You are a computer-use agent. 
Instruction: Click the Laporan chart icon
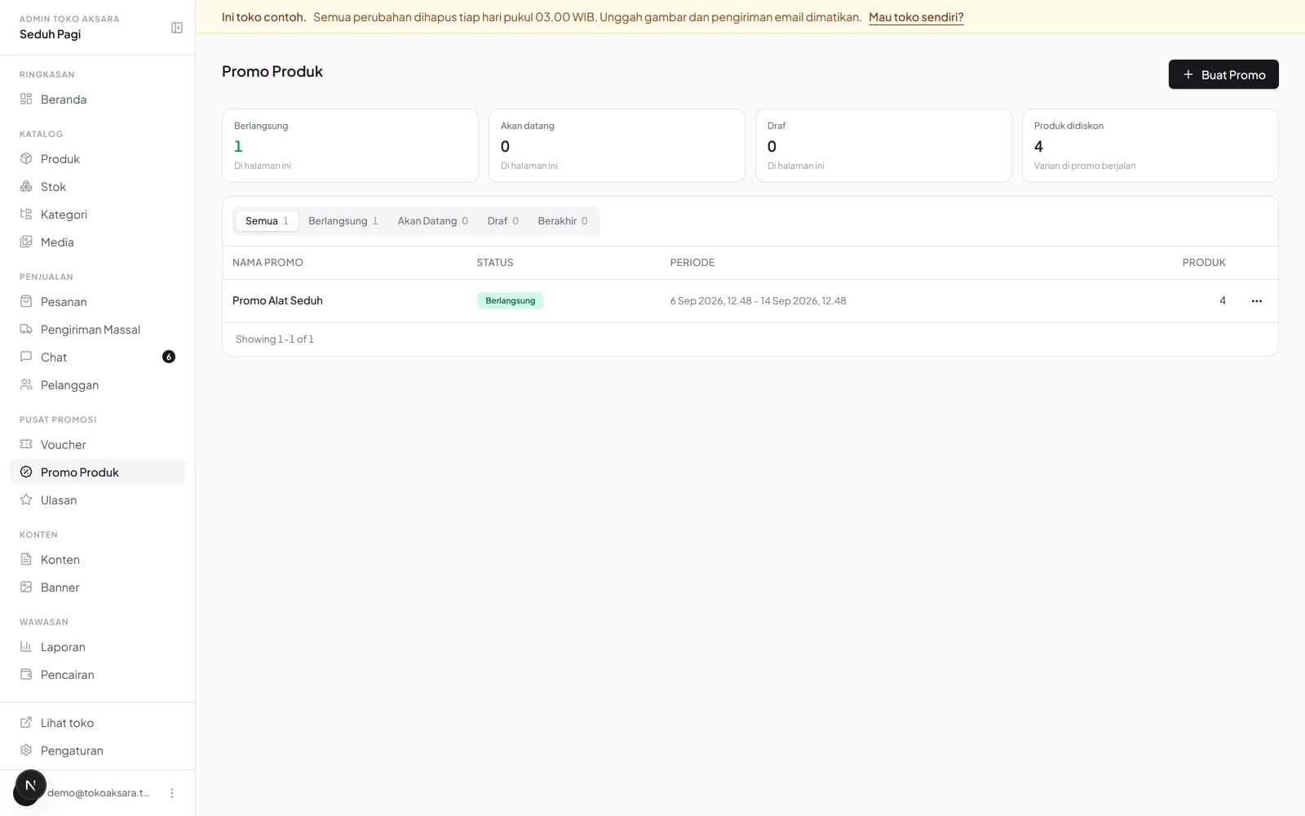tap(26, 646)
